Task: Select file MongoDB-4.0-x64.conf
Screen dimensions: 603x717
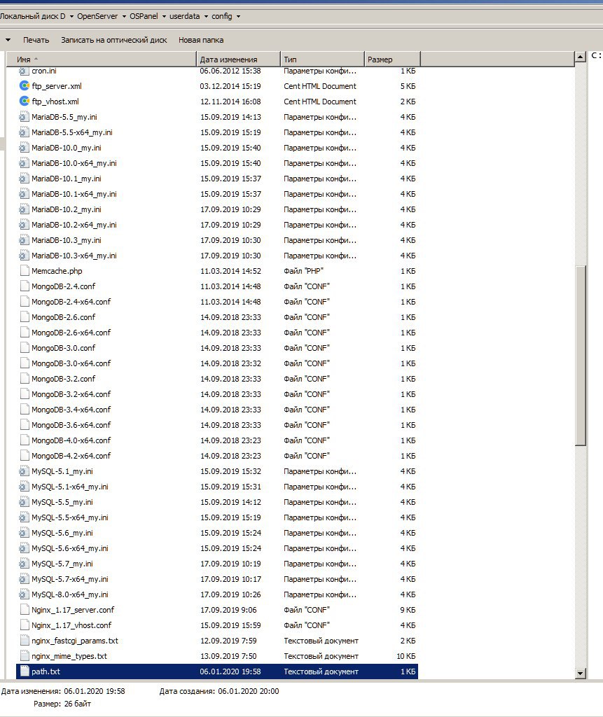Action: tap(71, 440)
